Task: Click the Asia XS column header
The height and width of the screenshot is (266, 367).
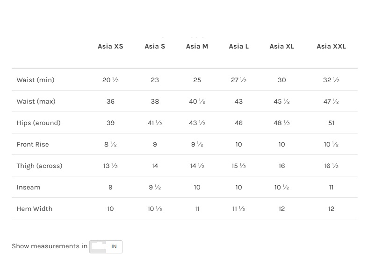Action: pyautogui.click(x=110, y=46)
